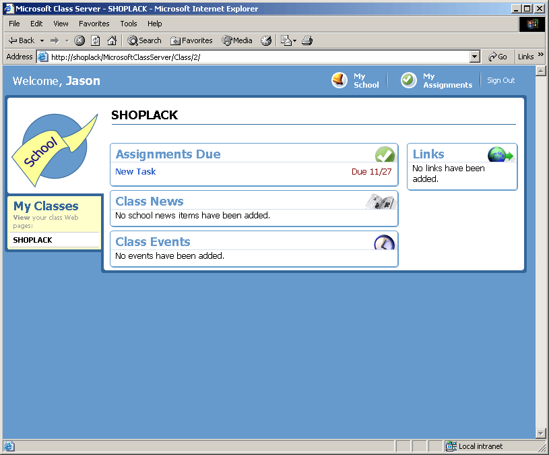Click the Assignments Due heading
The width and height of the screenshot is (549, 455).
click(x=168, y=154)
